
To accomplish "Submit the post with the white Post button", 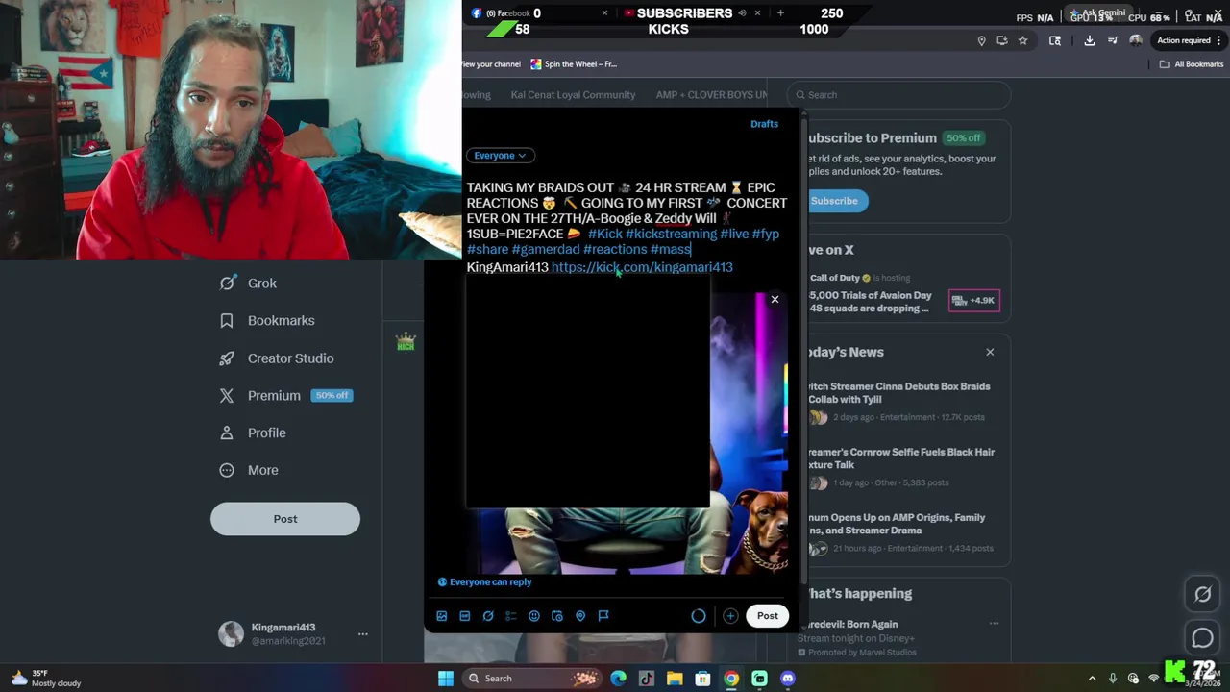I will [x=767, y=616].
